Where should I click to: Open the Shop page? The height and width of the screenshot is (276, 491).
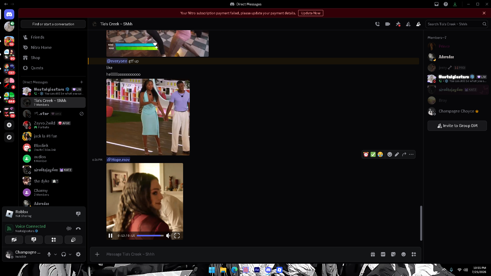point(53,58)
